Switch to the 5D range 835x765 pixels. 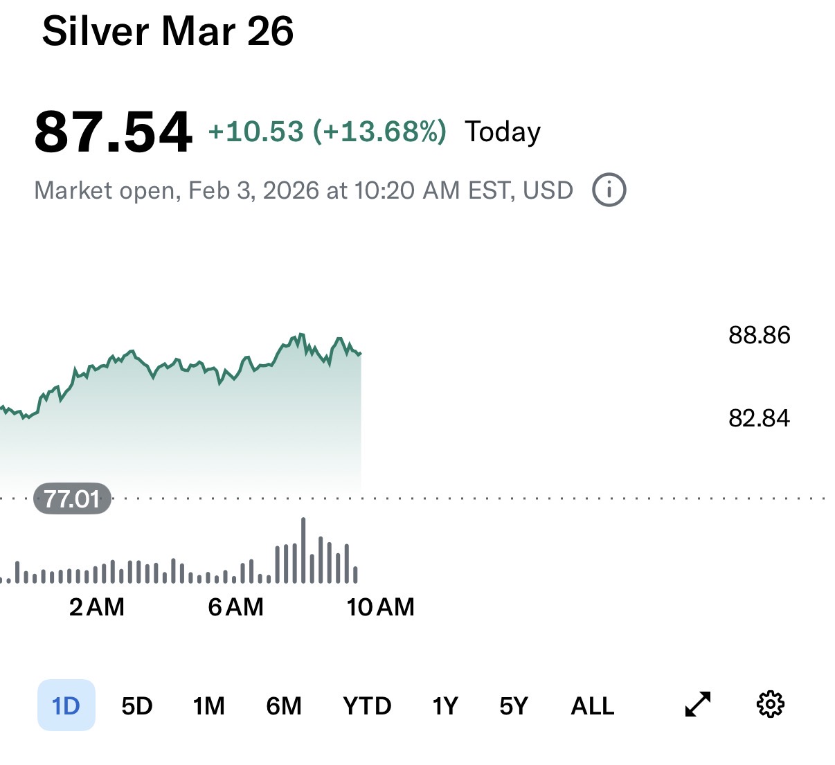click(136, 705)
